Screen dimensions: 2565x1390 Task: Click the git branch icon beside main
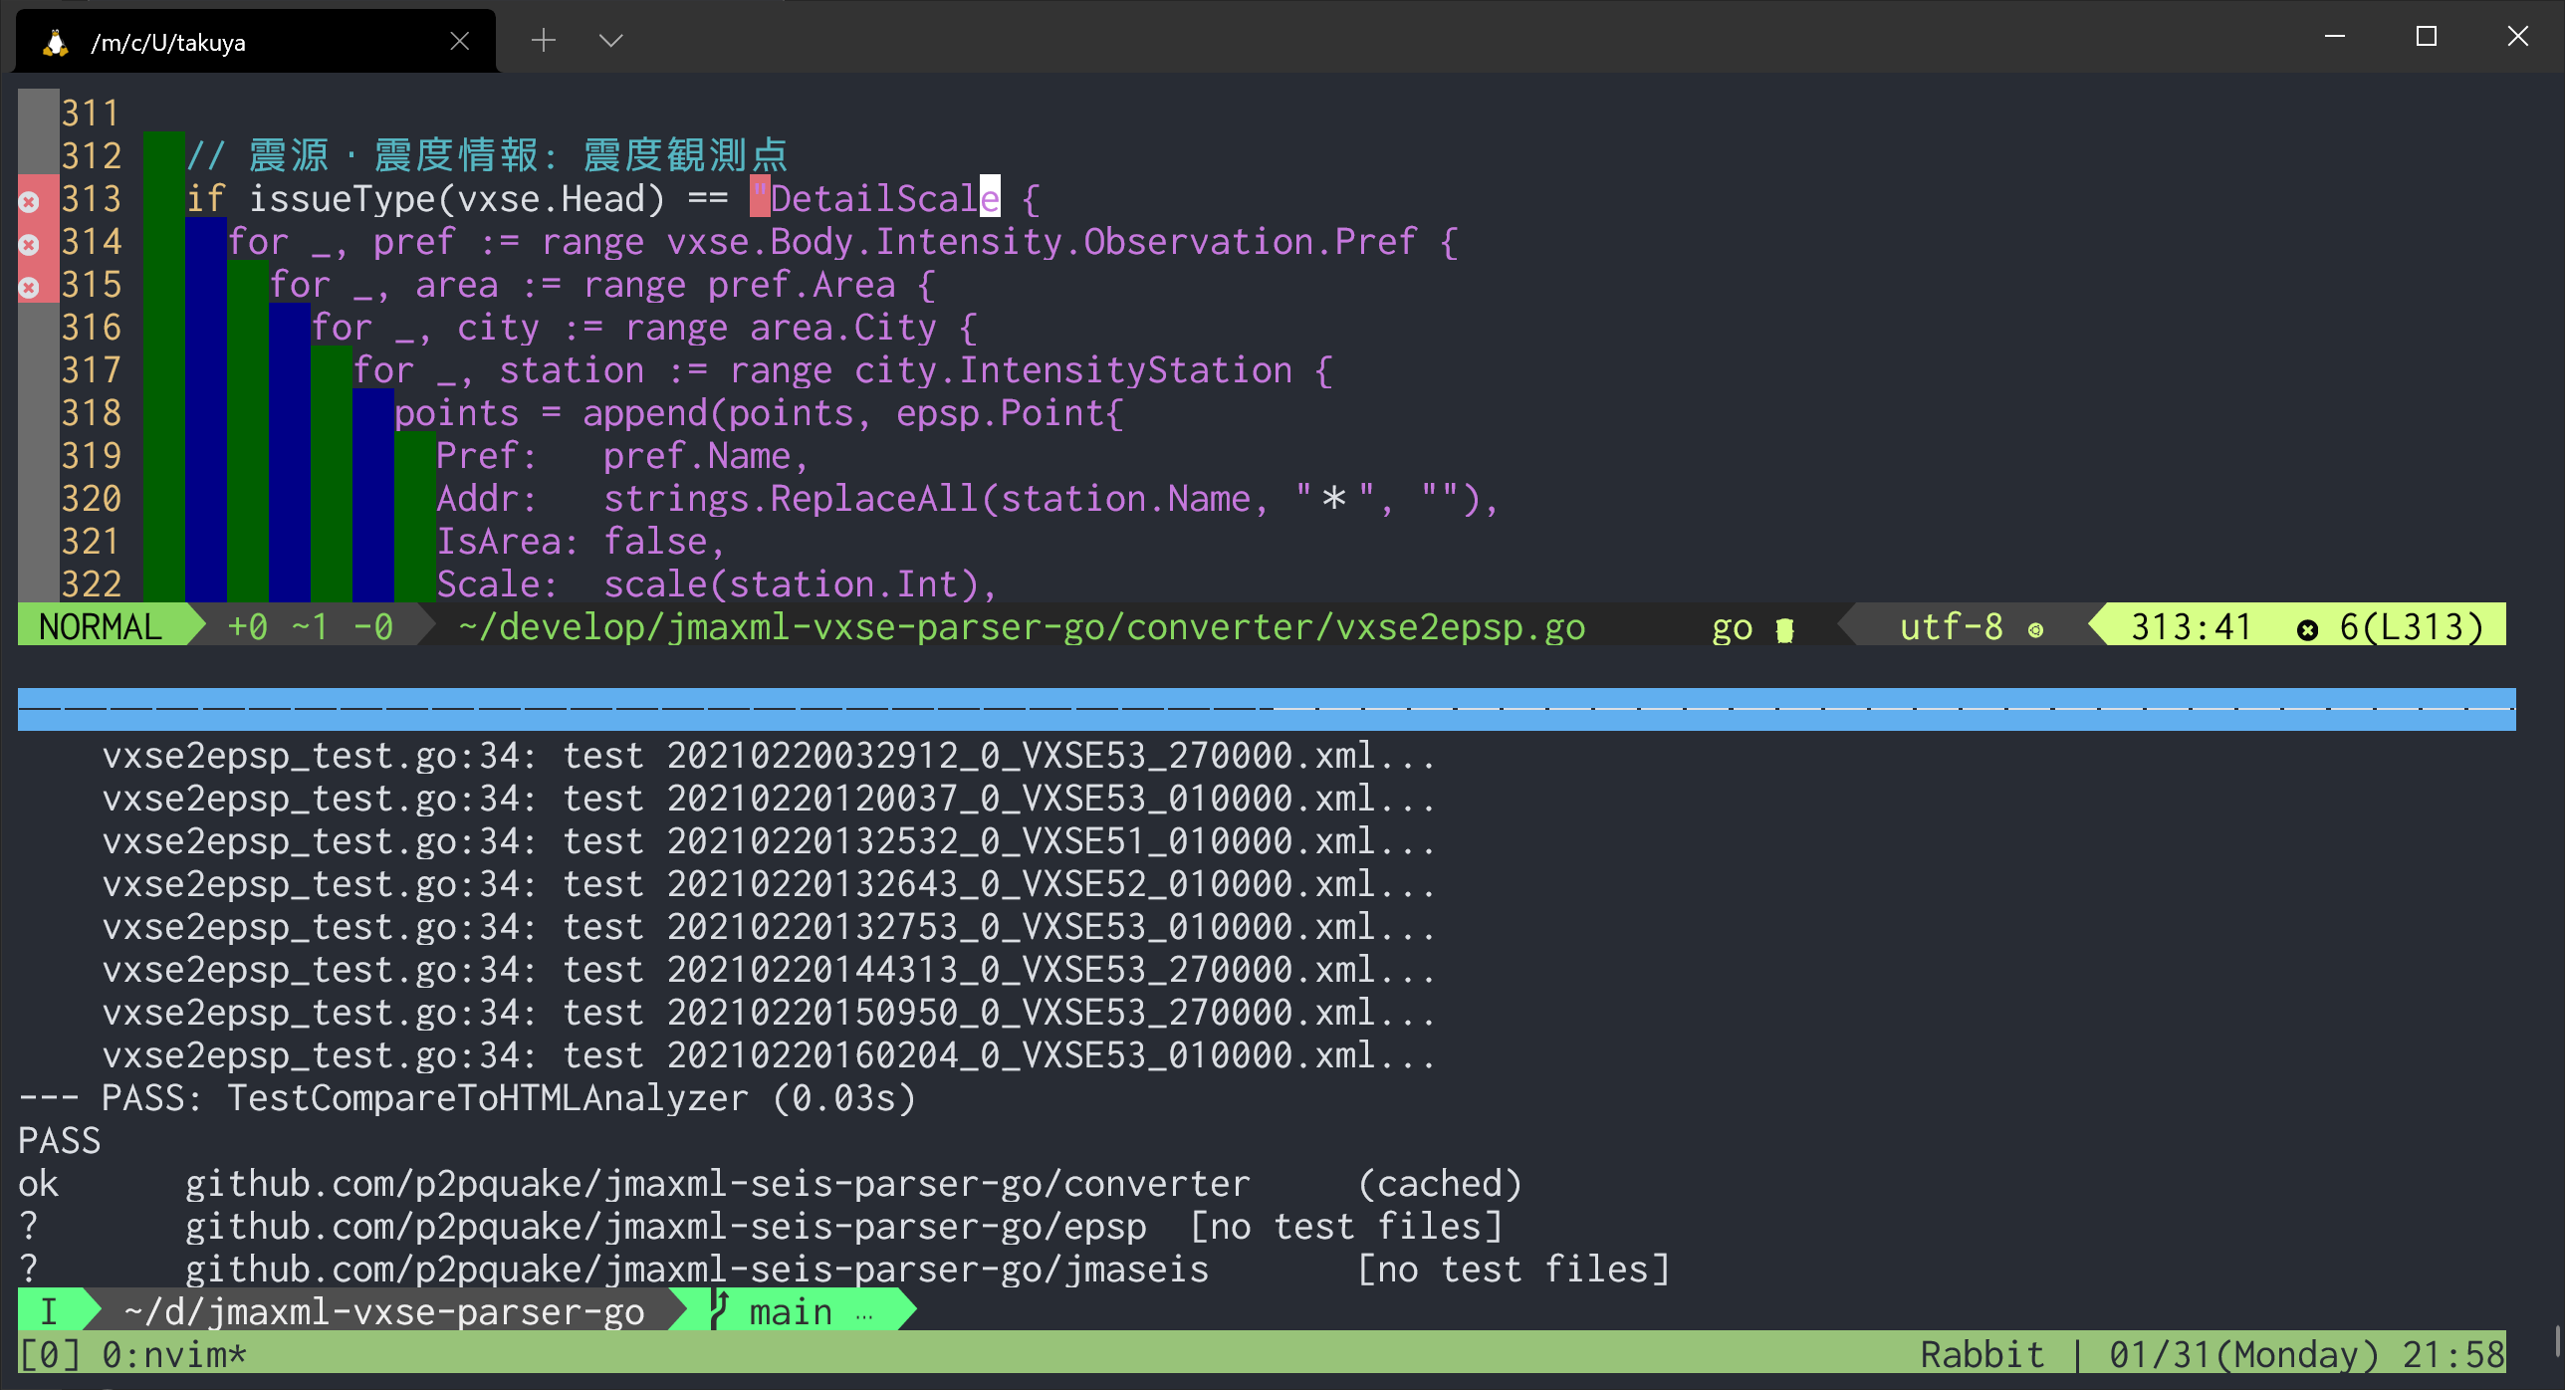point(721,1310)
